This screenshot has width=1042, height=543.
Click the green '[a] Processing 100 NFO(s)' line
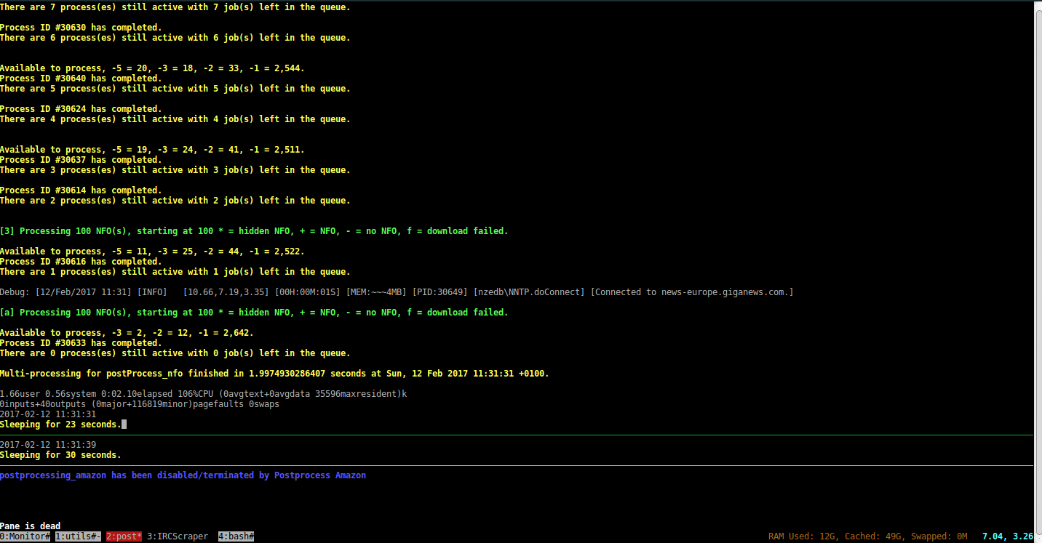point(254,313)
